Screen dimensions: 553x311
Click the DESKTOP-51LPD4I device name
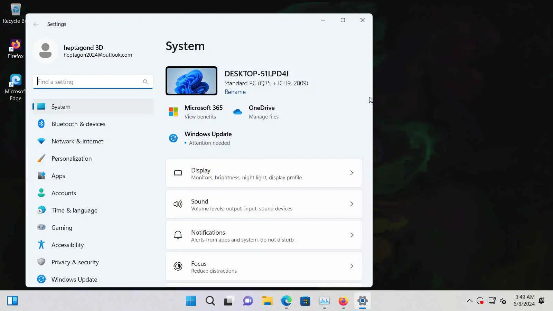(x=256, y=74)
